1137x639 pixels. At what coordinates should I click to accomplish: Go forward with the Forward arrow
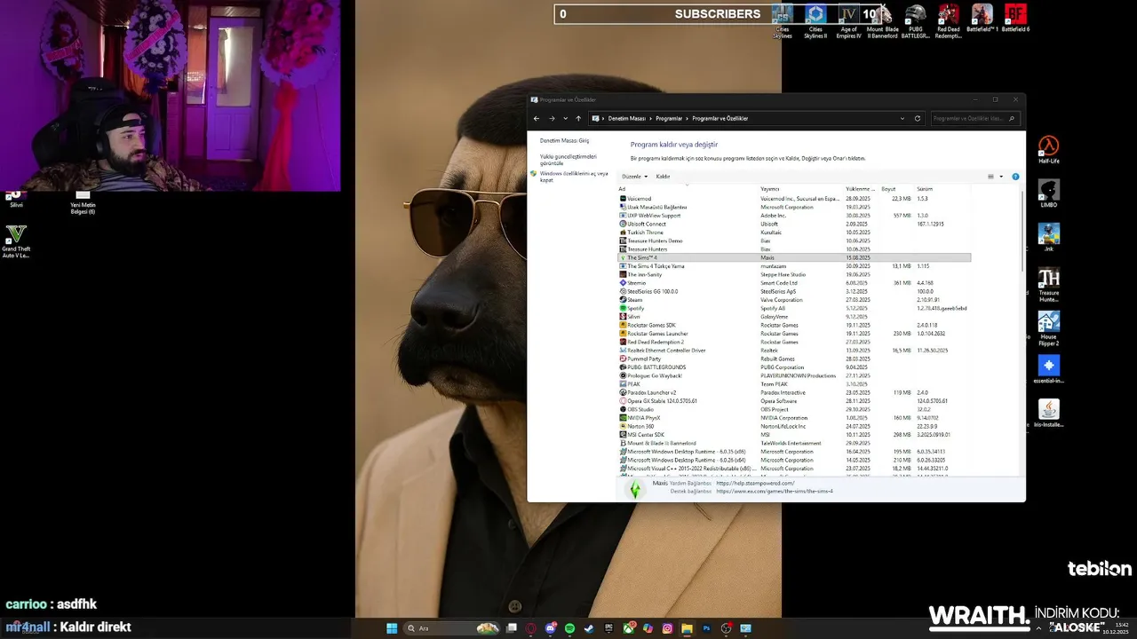[552, 118]
